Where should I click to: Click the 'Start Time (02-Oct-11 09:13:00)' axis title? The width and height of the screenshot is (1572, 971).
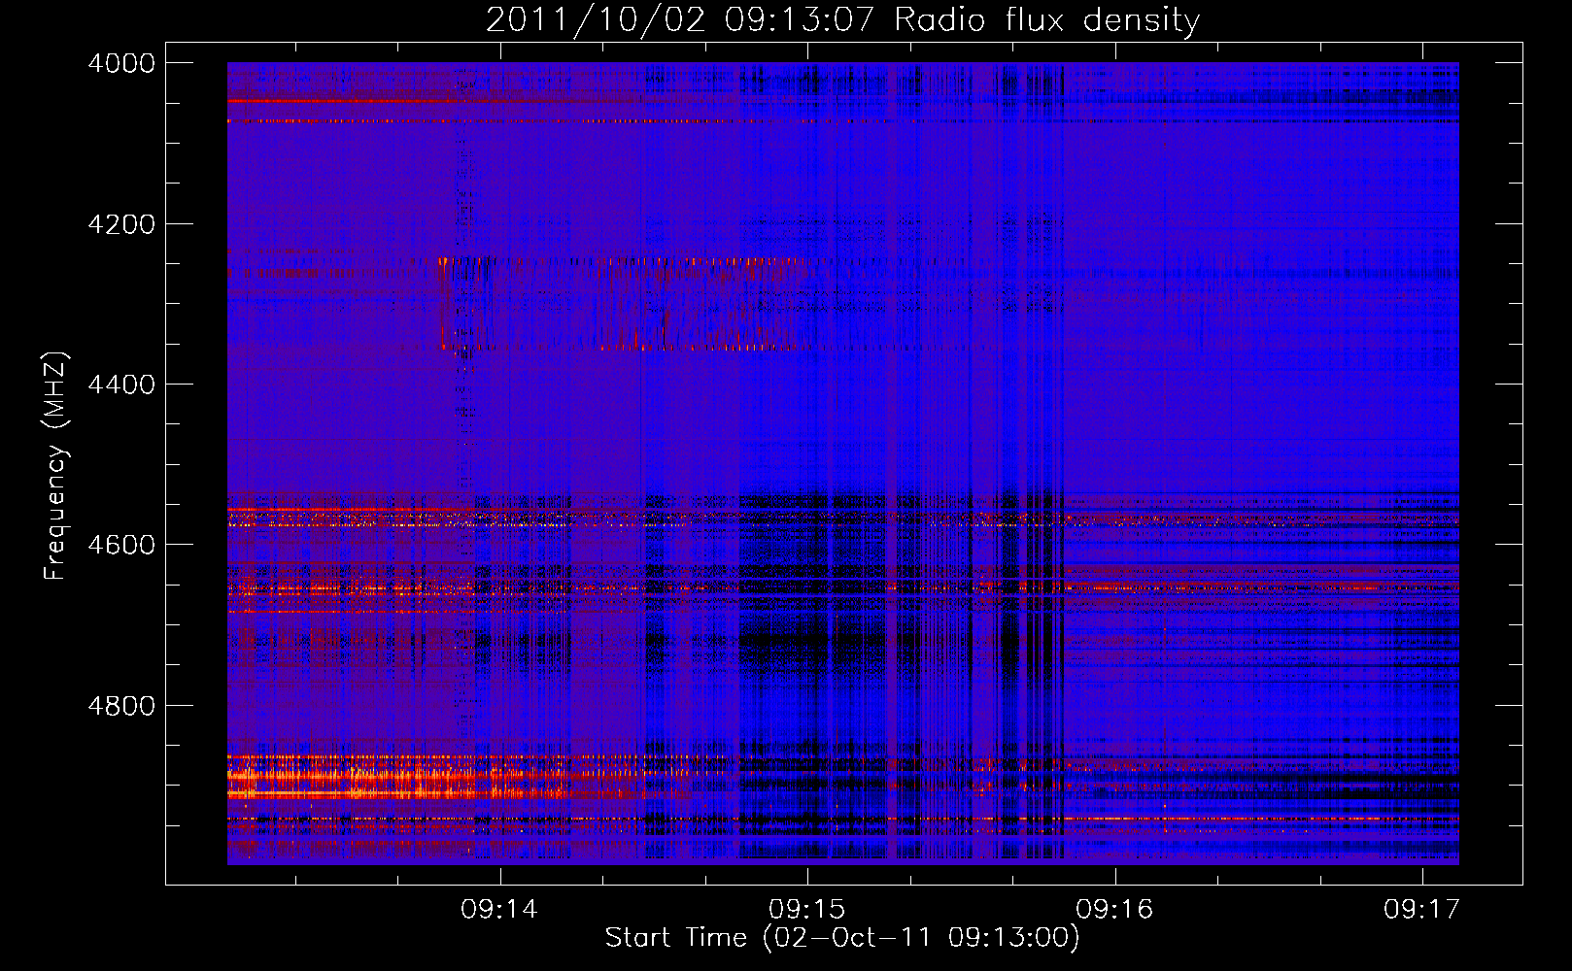tap(842, 938)
